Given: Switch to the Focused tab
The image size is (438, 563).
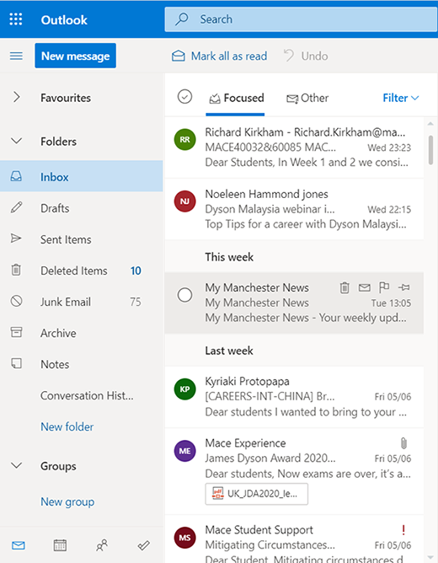Looking at the screenshot, I should (237, 98).
